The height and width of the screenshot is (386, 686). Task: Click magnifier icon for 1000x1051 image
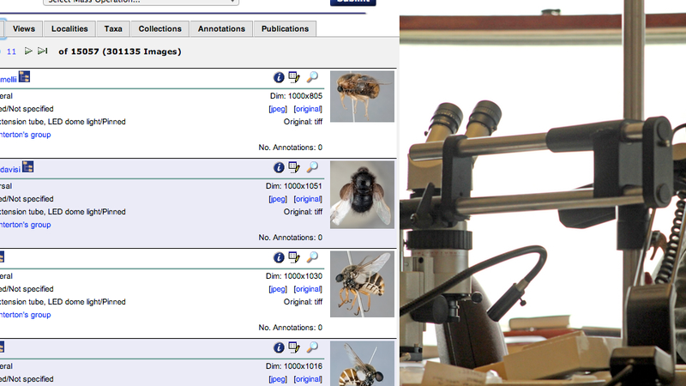coord(312,167)
